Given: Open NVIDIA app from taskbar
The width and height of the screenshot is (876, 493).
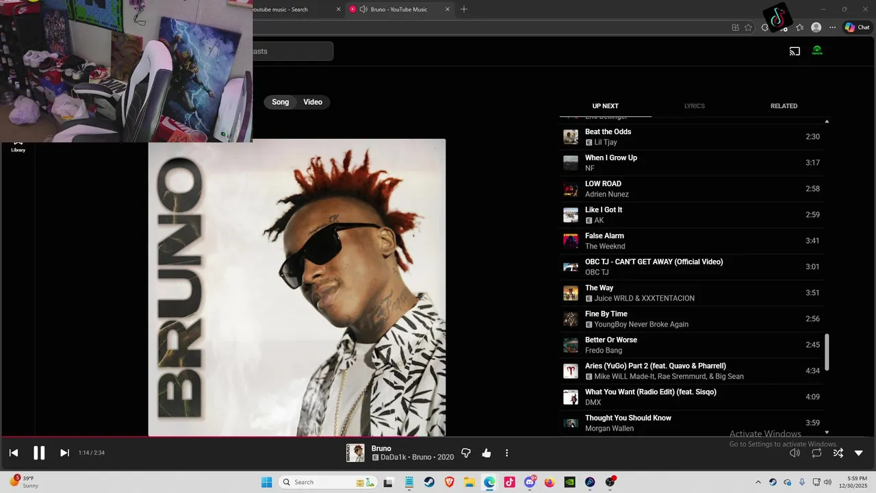Looking at the screenshot, I should coord(570,482).
